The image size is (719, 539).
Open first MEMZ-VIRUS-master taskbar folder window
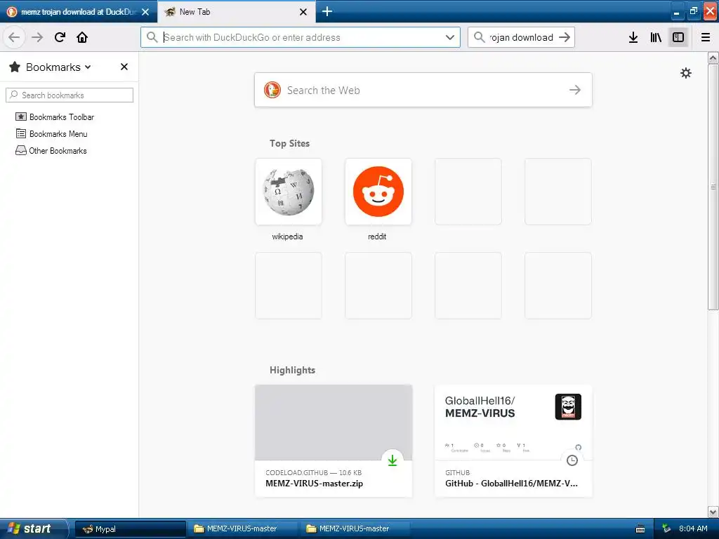[x=242, y=529]
